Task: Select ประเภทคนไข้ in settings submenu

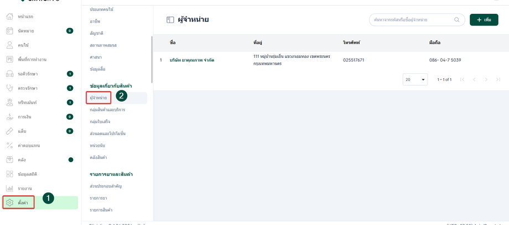Action: pyautogui.click(x=102, y=9)
